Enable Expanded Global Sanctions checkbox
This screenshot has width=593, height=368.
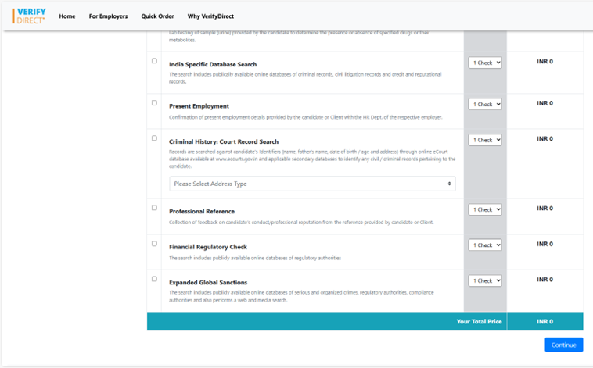tap(154, 279)
